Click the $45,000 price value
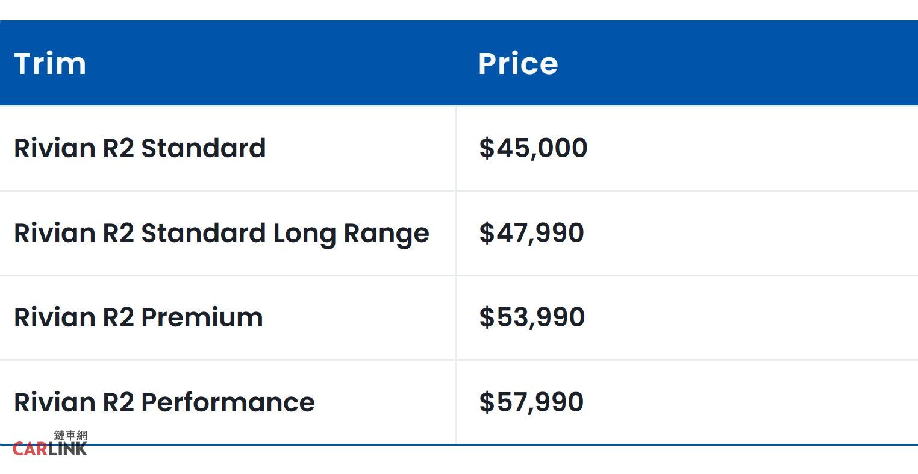 (x=533, y=148)
